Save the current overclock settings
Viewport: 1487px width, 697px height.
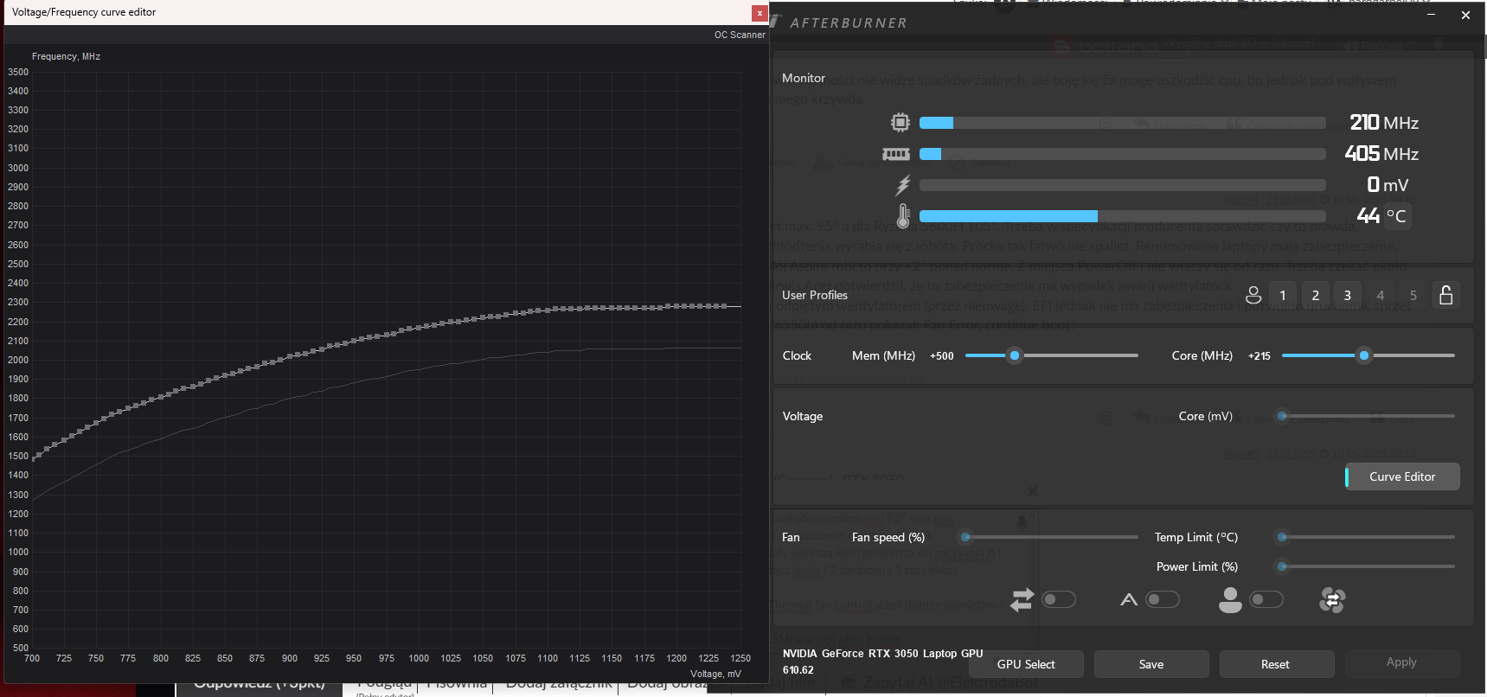pos(1151,664)
